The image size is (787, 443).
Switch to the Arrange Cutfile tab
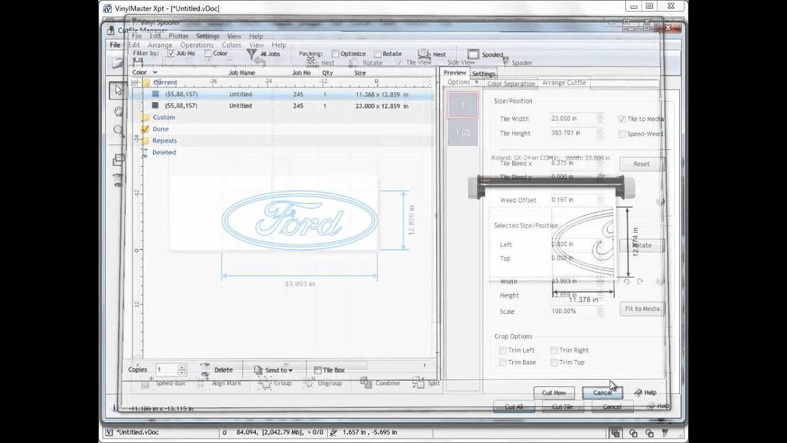point(564,82)
